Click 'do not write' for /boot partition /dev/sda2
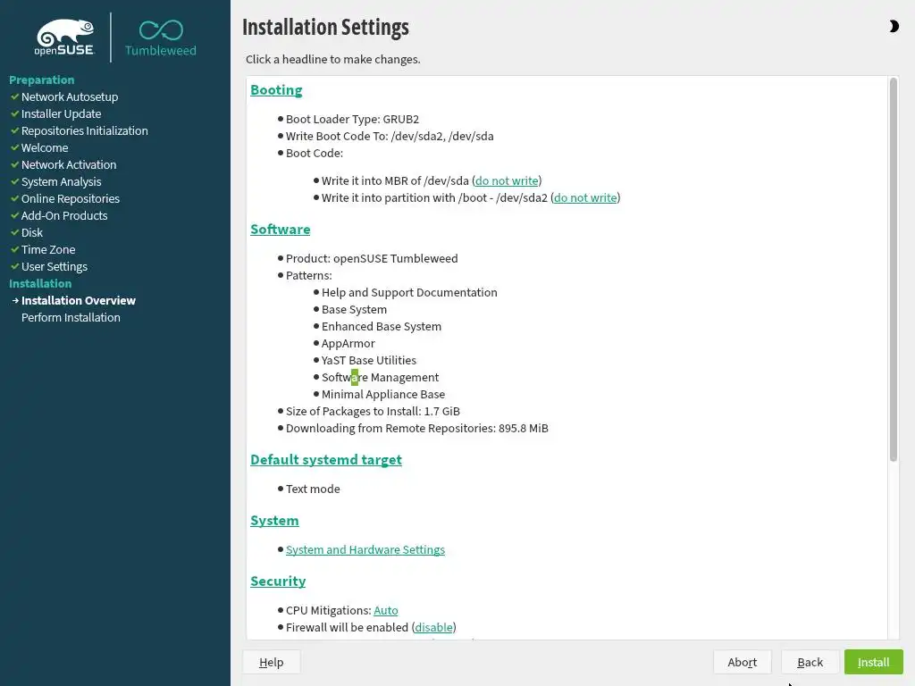 tap(585, 197)
